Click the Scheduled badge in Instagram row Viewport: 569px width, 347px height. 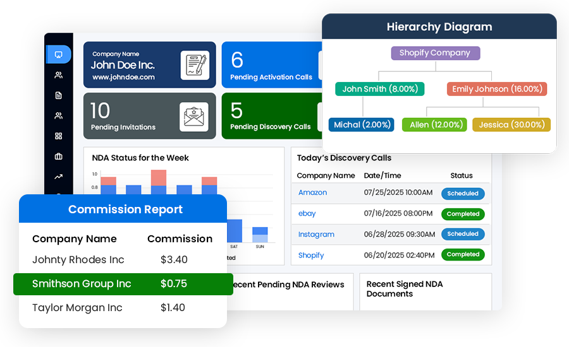(463, 234)
